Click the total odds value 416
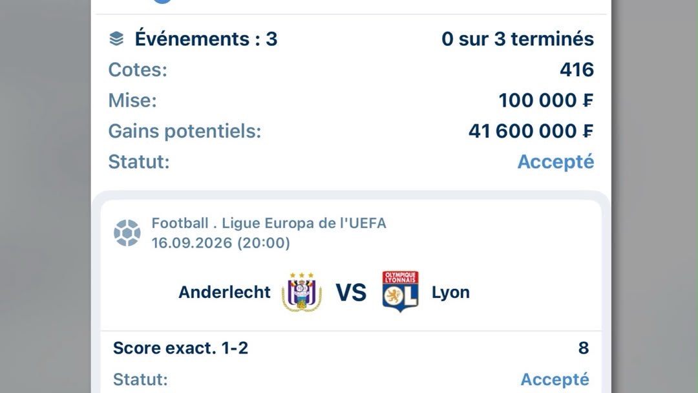698x393 pixels. (576, 70)
